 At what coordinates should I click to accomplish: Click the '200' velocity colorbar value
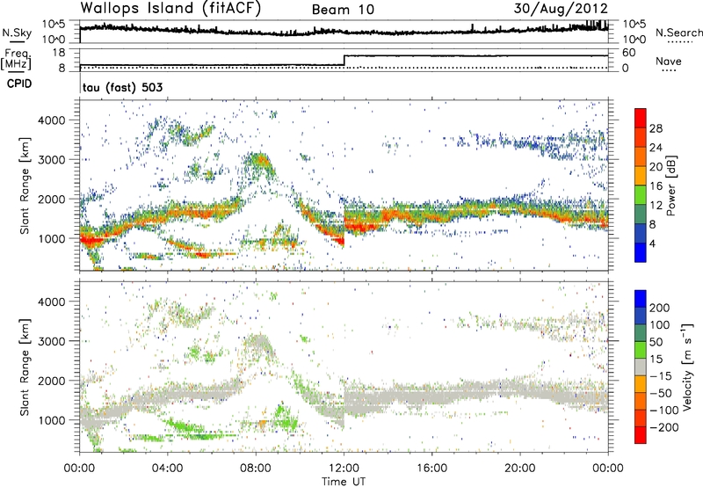pos(660,308)
